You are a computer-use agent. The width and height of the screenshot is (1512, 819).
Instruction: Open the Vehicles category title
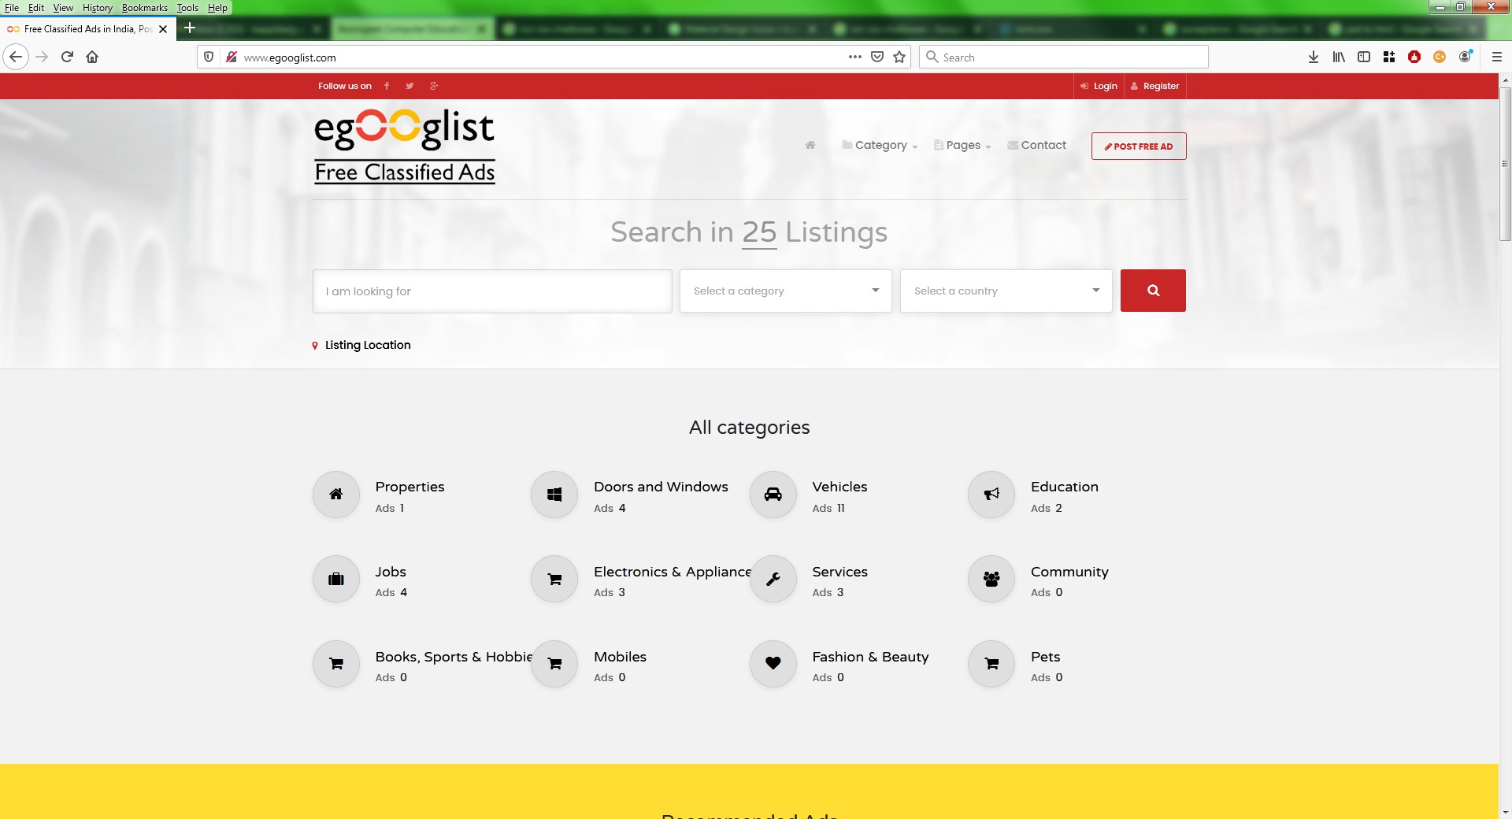[839, 487]
